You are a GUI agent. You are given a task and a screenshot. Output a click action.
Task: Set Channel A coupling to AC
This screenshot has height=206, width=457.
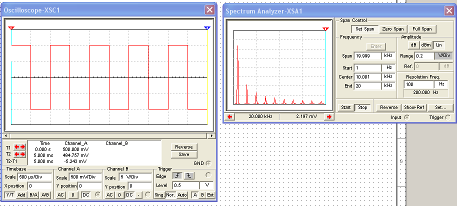pyautogui.click(x=60, y=195)
